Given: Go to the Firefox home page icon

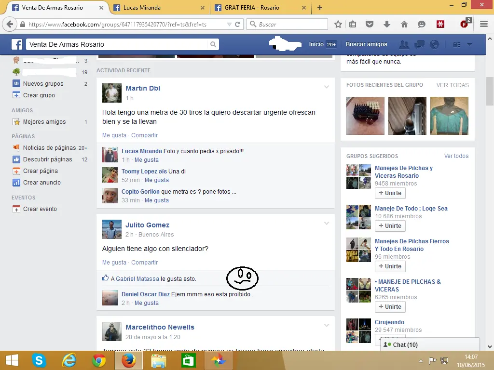Looking at the screenshot, I should click(x=404, y=24).
